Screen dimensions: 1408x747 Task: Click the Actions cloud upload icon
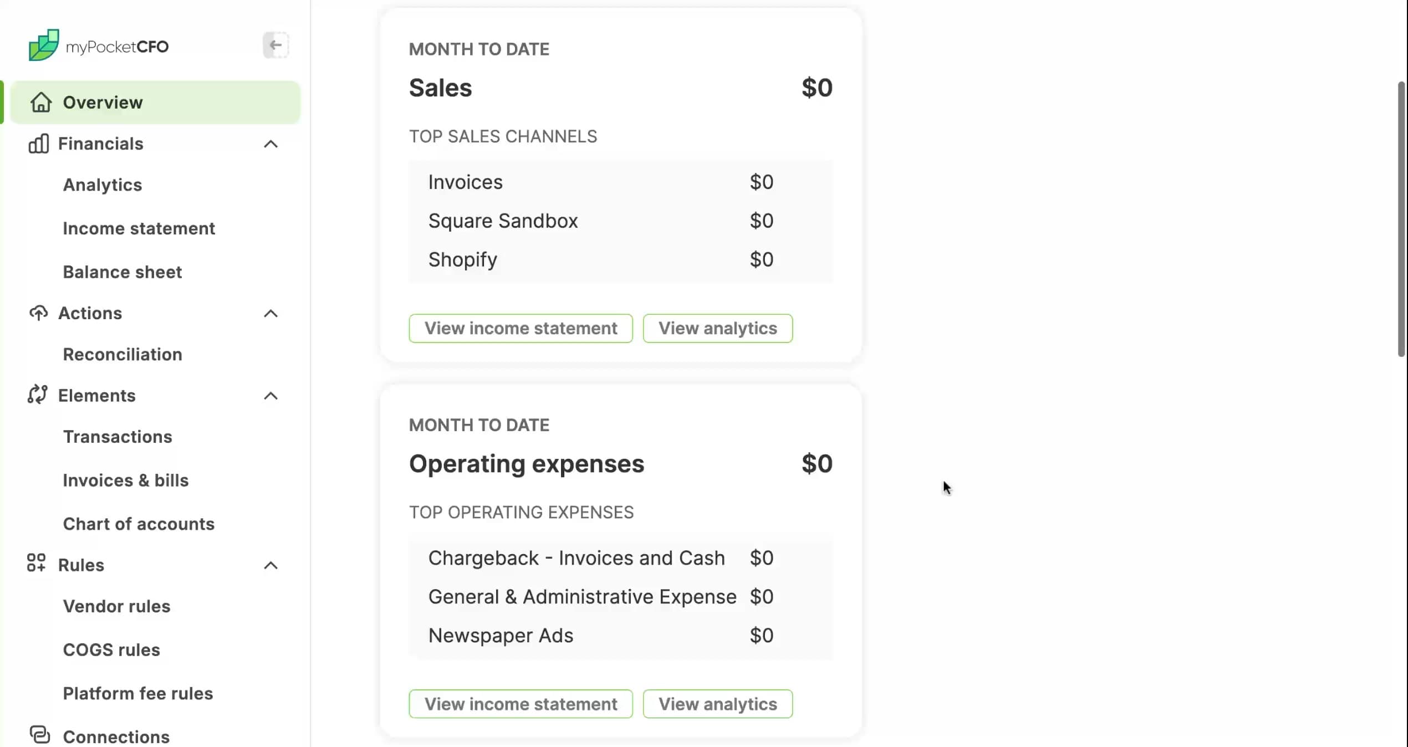tap(38, 313)
